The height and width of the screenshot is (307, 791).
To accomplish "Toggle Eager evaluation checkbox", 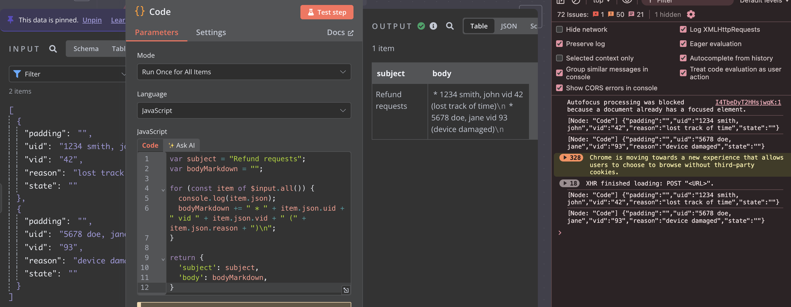I will (683, 44).
